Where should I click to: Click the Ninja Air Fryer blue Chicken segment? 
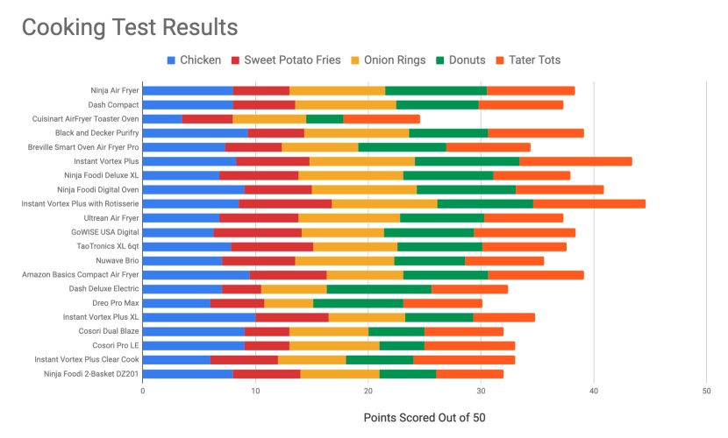[188, 90]
